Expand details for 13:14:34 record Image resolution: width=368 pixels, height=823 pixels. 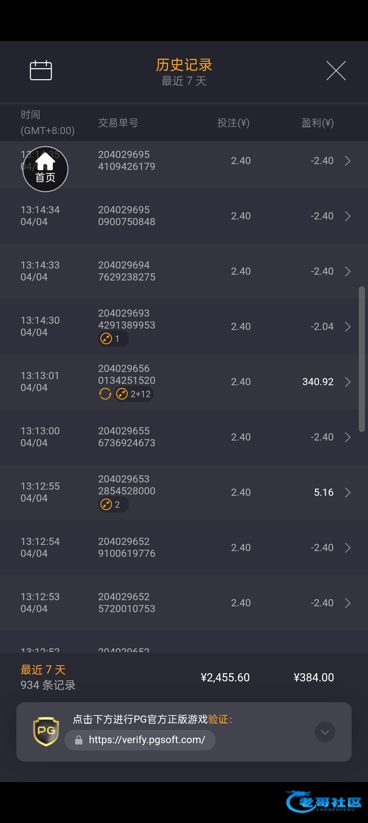[x=348, y=216]
